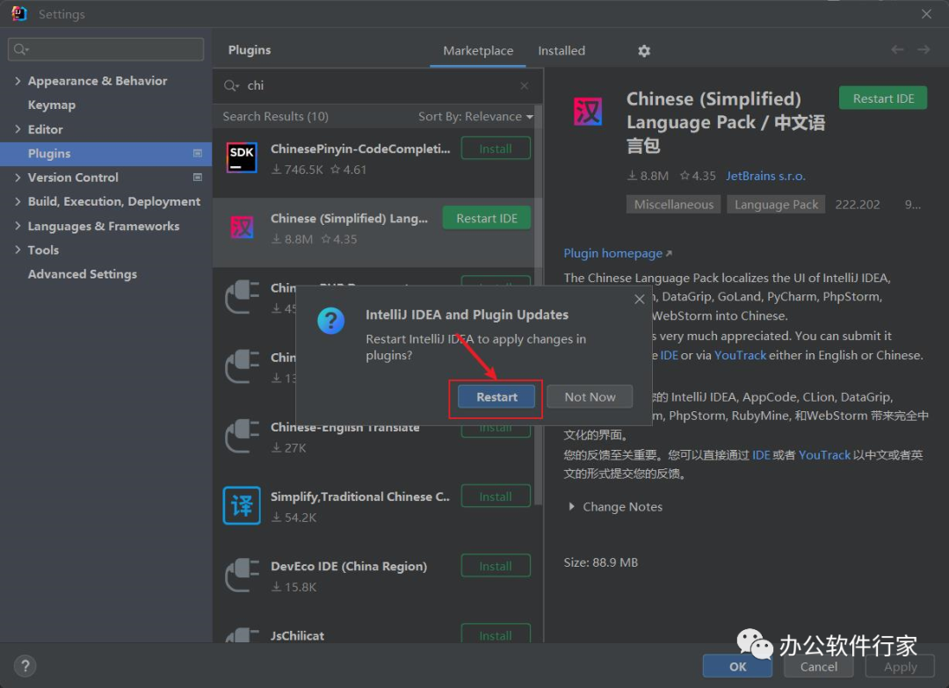Viewport: 949px width, 688px height.
Task: Close the Plugin Updates dialog
Action: 639,300
